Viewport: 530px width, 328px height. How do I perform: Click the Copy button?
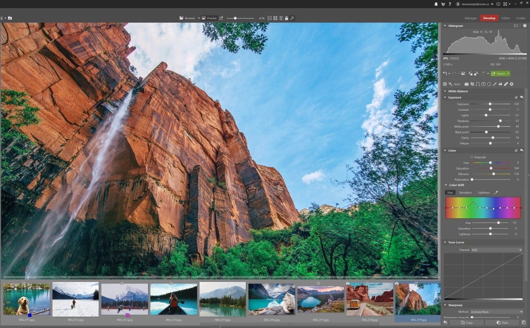click(x=466, y=322)
